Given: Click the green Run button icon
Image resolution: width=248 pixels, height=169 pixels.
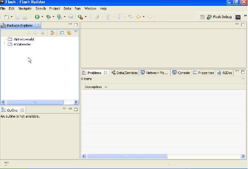Looking at the screenshot, I should 37,17.
